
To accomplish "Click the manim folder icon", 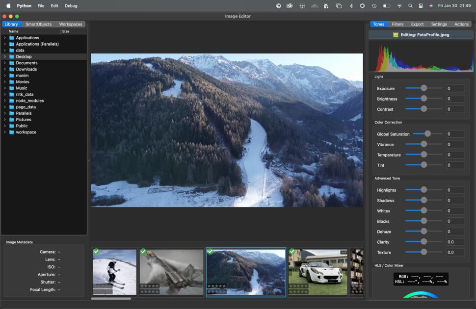I will pos(12,76).
